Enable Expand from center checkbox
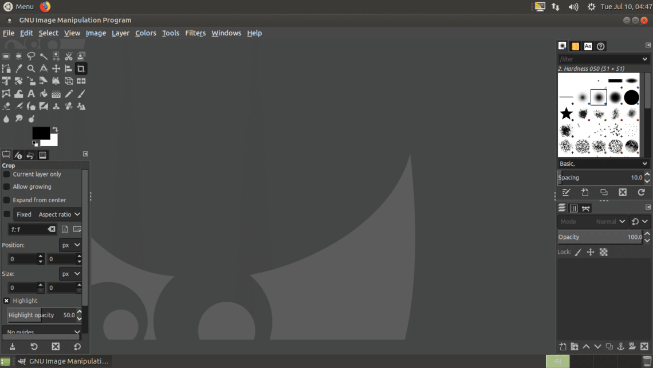Viewport: 653px width, 368px height. 7,200
